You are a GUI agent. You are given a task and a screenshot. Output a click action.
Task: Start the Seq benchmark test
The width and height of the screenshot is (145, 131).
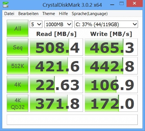coord(17,47)
